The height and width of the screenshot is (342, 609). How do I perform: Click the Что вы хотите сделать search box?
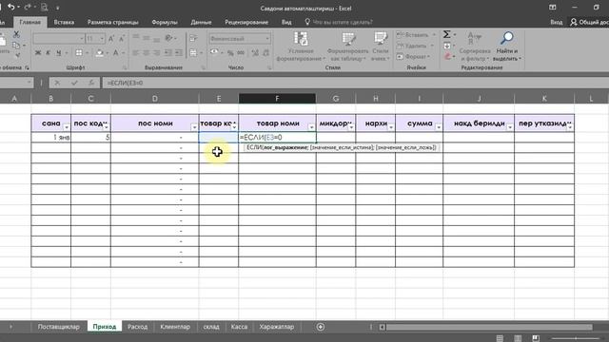point(339,22)
